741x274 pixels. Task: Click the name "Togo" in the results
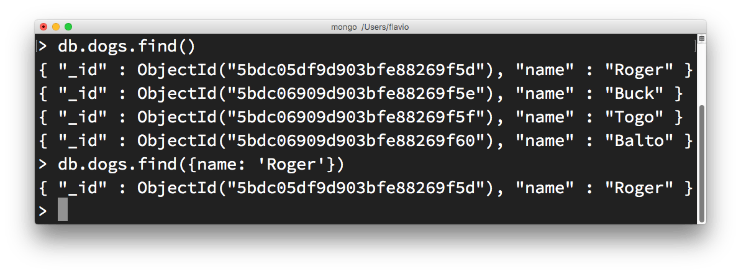coord(630,117)
